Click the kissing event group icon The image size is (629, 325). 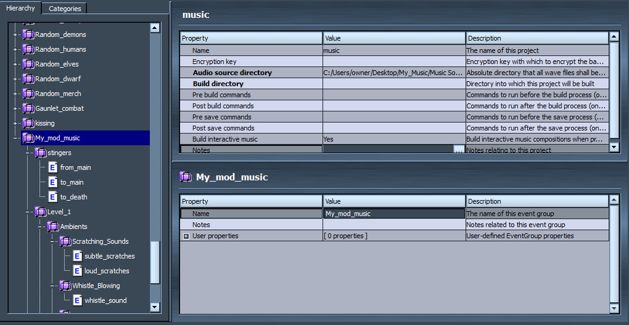tap(28, 123)
